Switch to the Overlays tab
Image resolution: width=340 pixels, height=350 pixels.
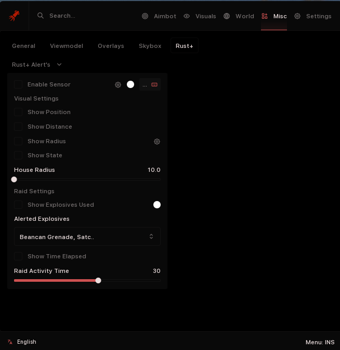click(x=111, y=46)
